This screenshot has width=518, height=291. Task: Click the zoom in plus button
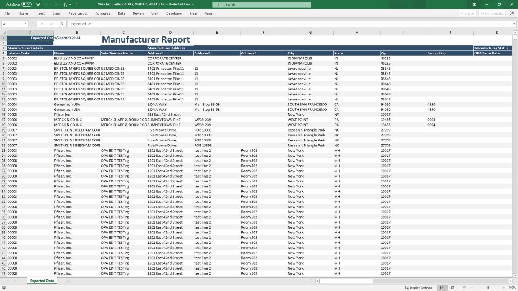(x=504, y=288)
